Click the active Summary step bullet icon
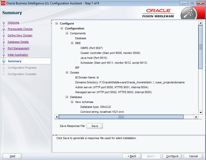This screenshot has height=160, width=206. (x=4, y=61)
